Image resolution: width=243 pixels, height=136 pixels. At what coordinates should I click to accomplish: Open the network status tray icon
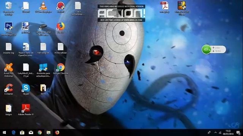click(220, 133)
